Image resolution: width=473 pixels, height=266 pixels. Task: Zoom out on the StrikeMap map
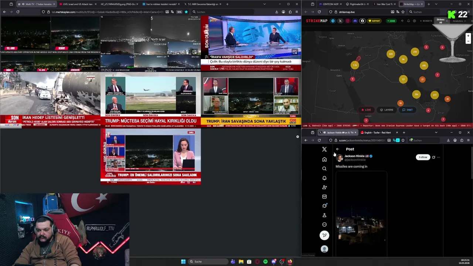click(468, 41)
